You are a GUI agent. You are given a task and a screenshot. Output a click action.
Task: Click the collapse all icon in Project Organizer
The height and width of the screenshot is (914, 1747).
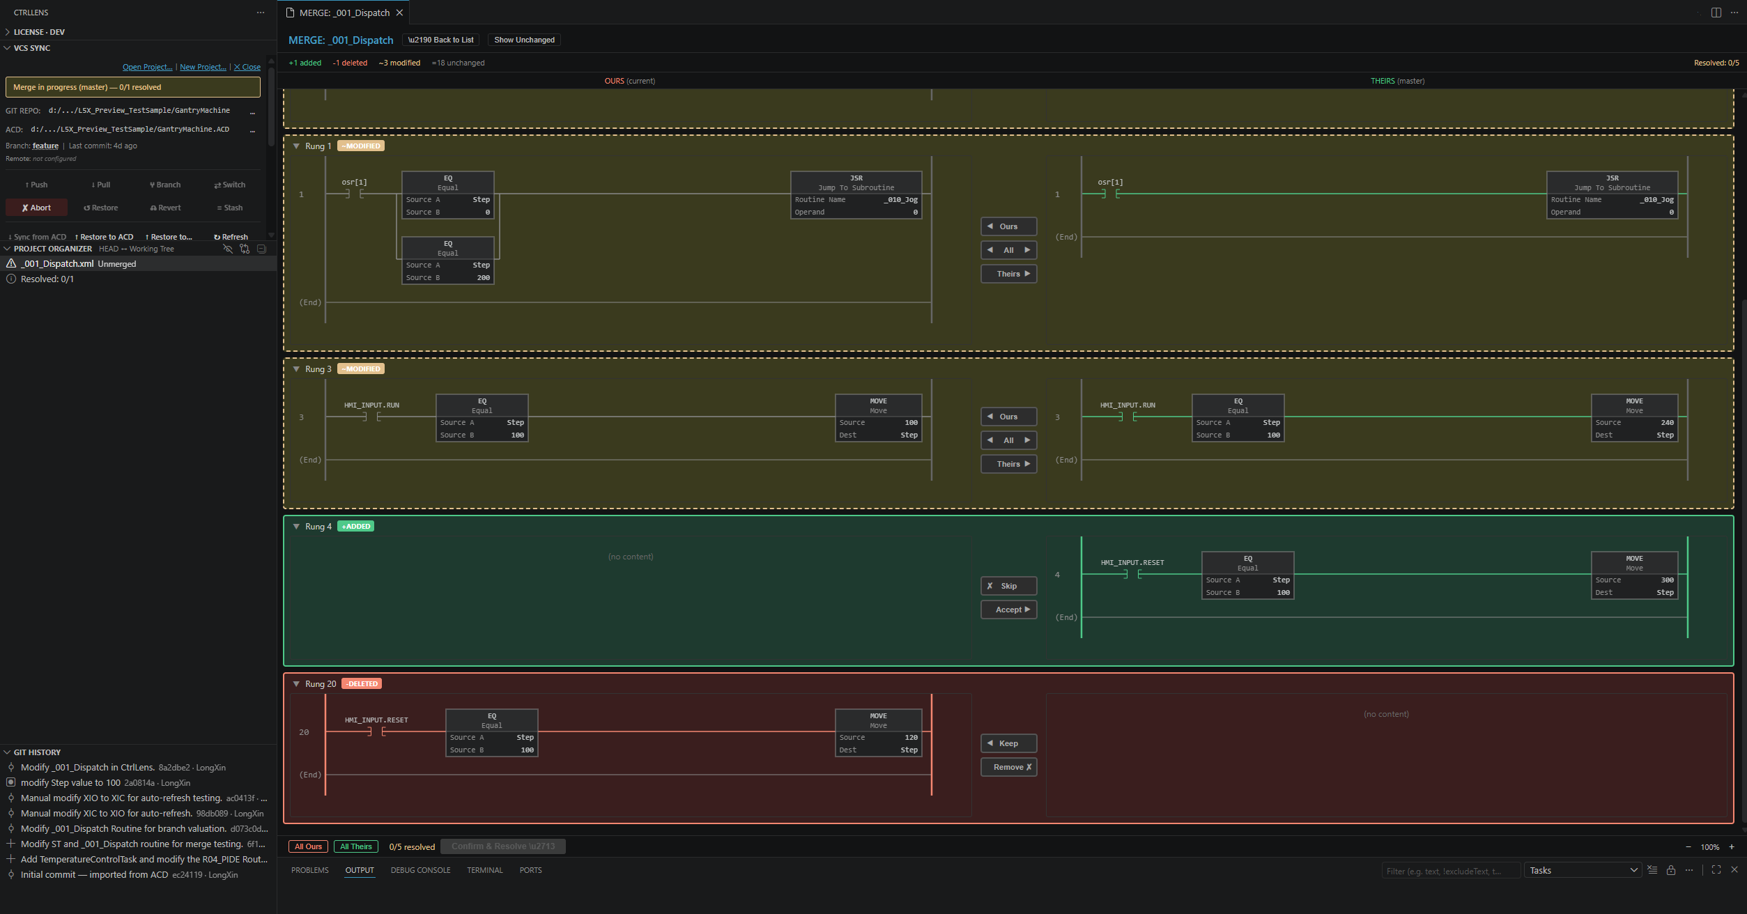(262, 249)
